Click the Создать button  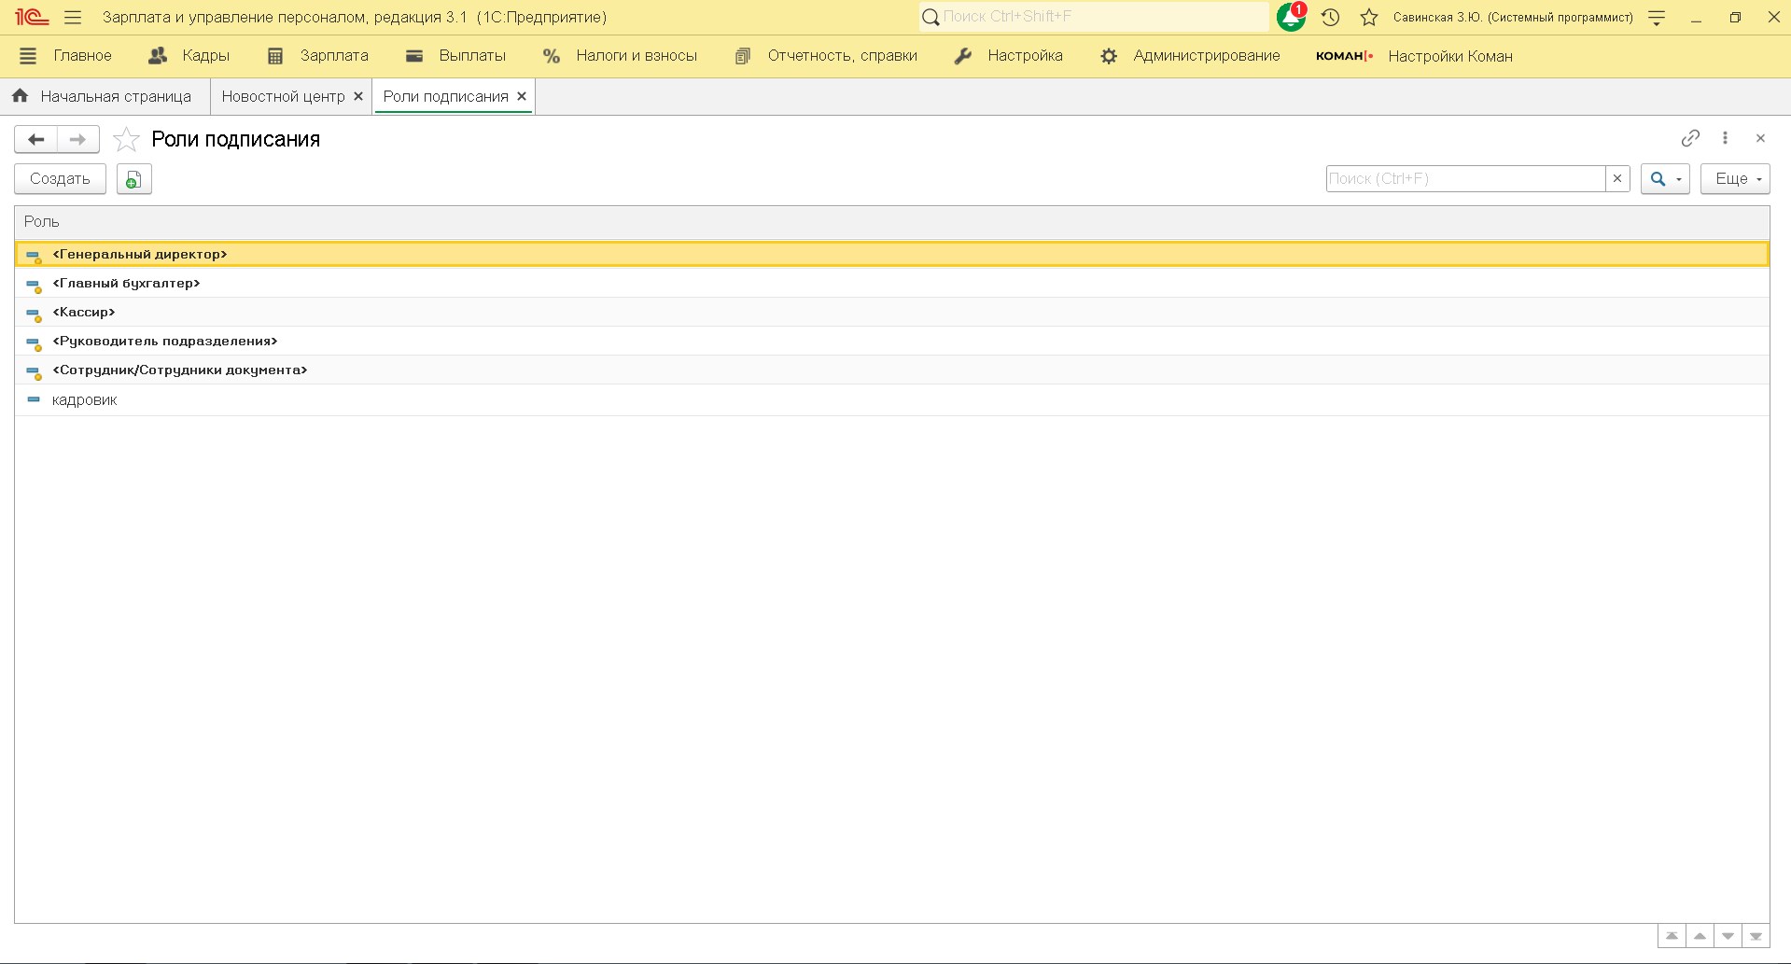coord(60,179)
